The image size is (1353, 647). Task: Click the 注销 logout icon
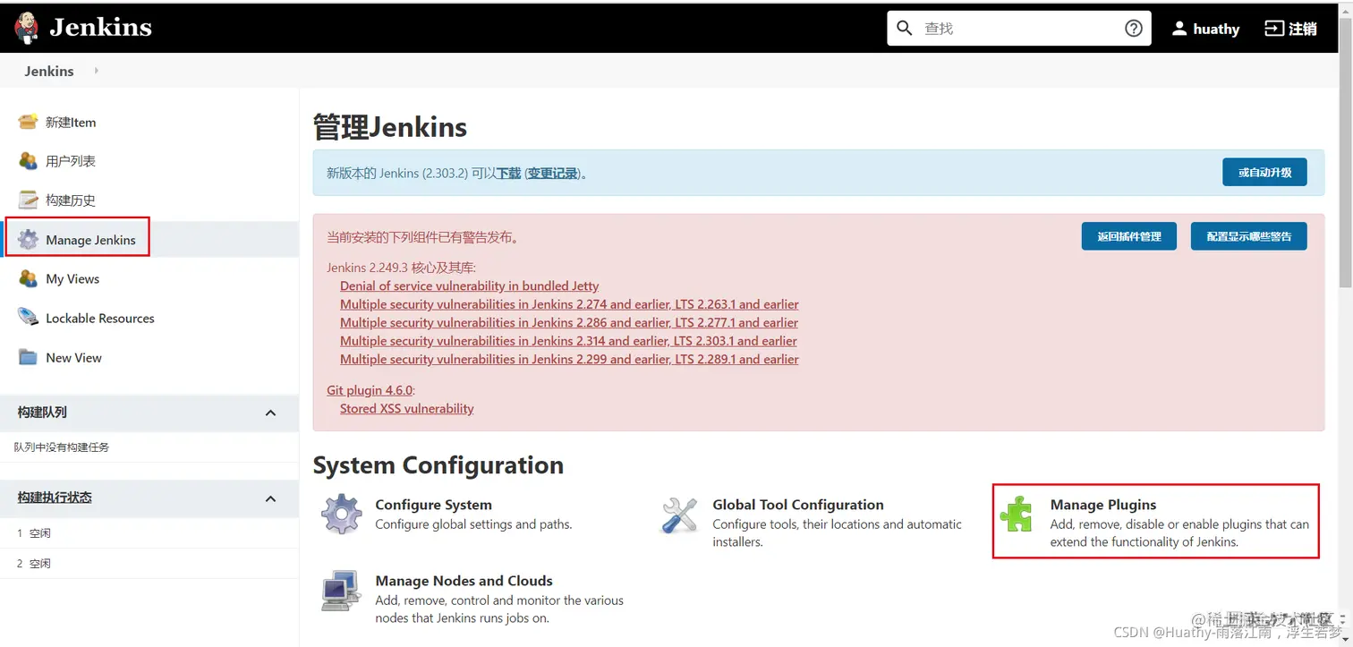pos(1273,29)
